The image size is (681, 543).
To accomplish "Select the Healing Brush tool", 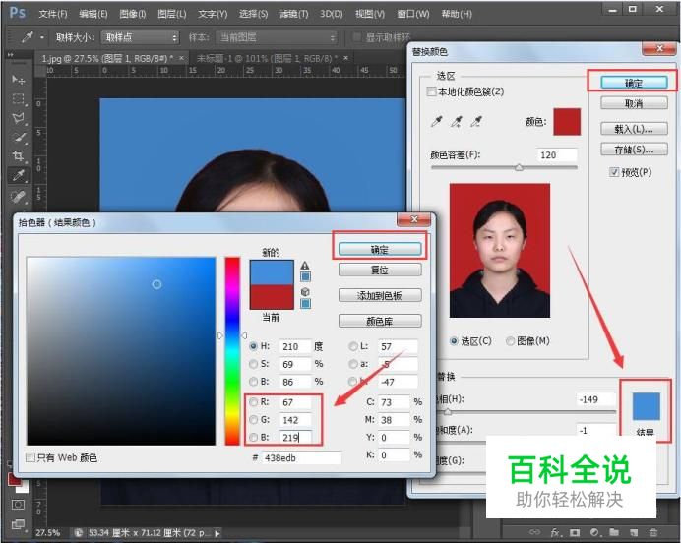I will [19, 196].
